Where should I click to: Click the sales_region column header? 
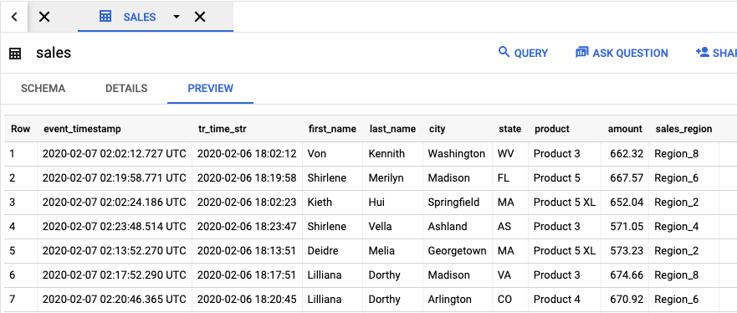coord(684,129)
